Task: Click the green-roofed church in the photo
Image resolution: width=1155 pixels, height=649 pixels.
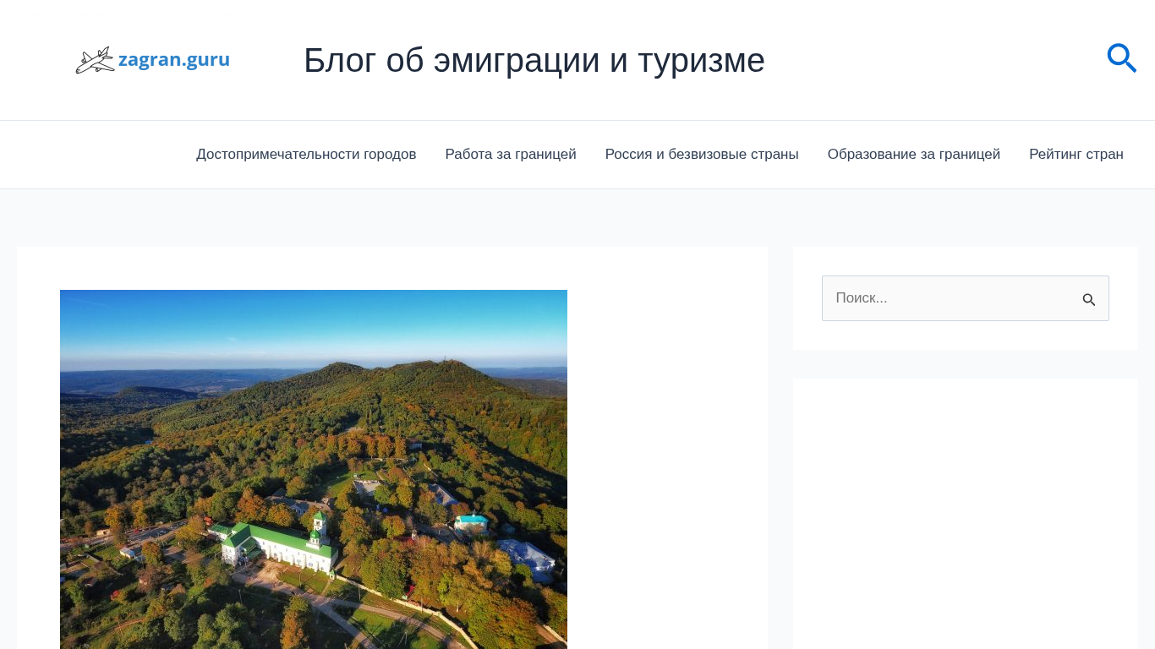Action: pos(279,545)
